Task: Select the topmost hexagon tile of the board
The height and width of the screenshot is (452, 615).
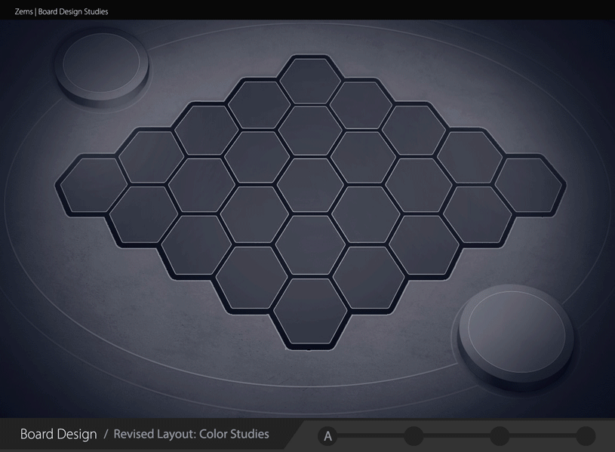Action: 310,81
